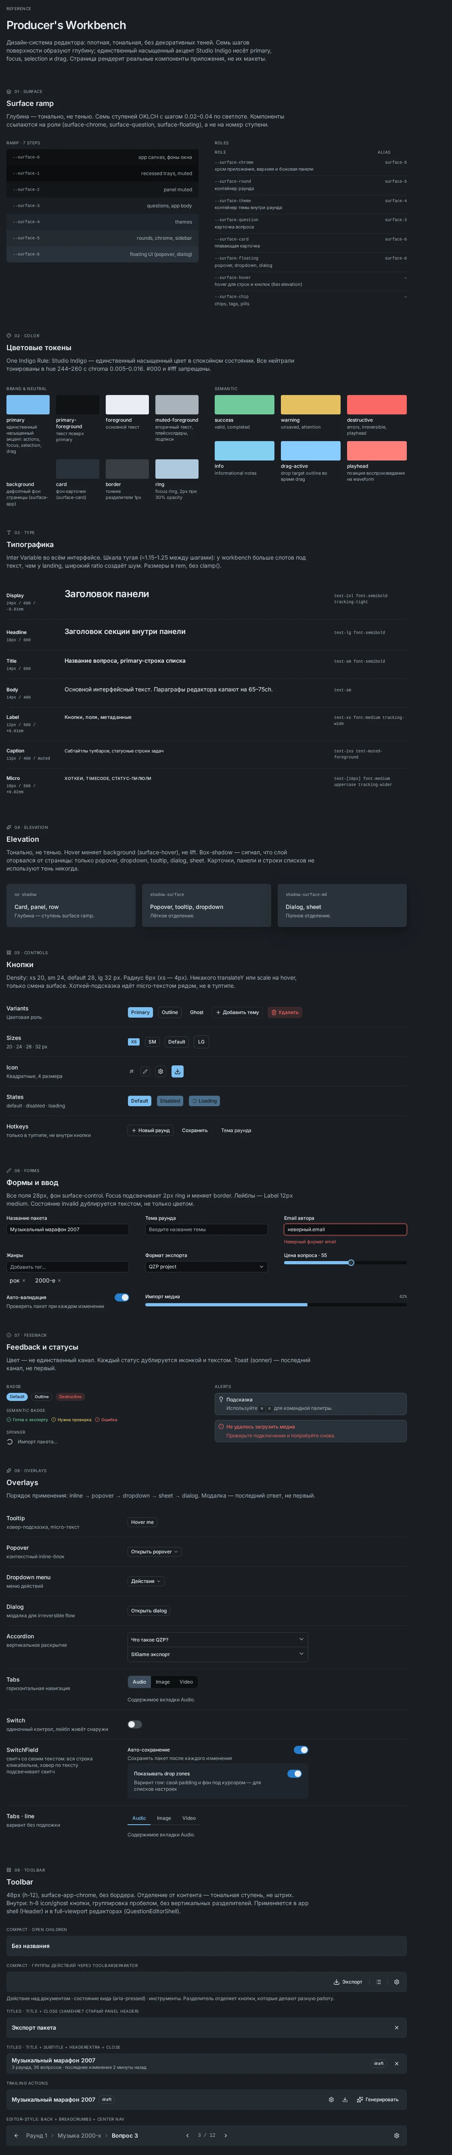Click list icon next to Экспорт in toolbar
452x2155 pixels.
point(379,1982)
